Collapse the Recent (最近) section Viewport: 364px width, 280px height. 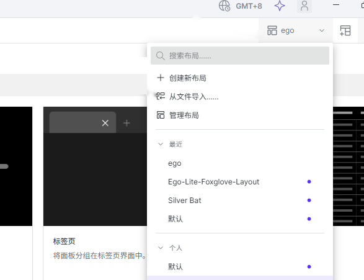pyautogui.click(x=161, y=144)
